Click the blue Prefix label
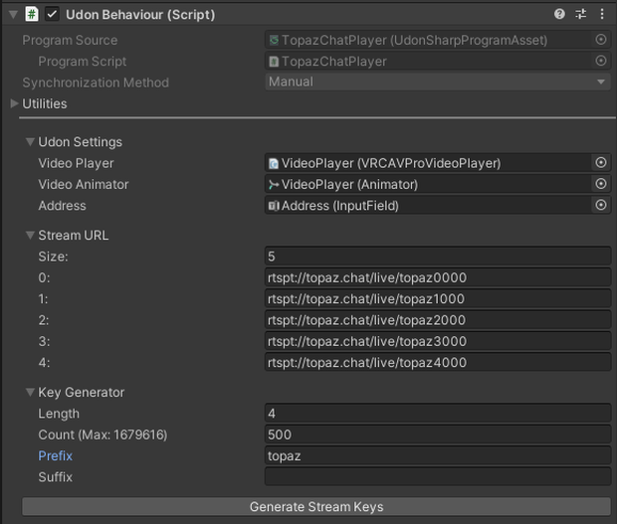The height and width of the screenshot is (524, 617). (55, 455)
